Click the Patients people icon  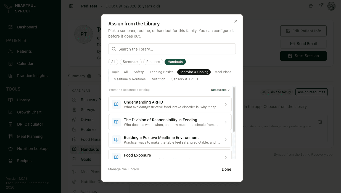(10, 51)
